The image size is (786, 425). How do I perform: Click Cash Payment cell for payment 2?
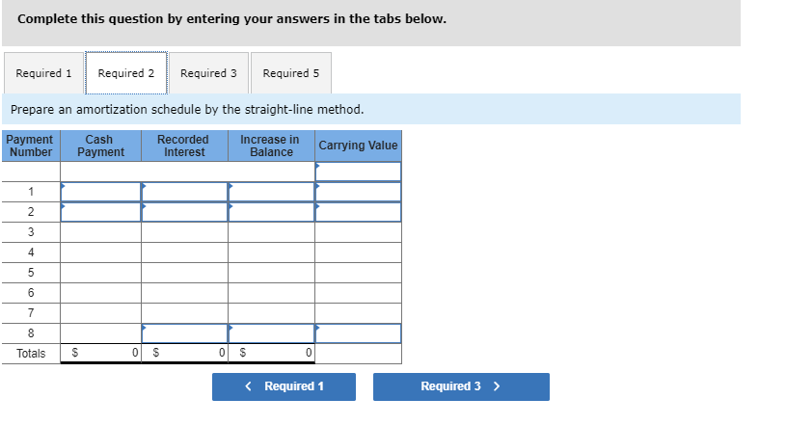coord(100,212)
